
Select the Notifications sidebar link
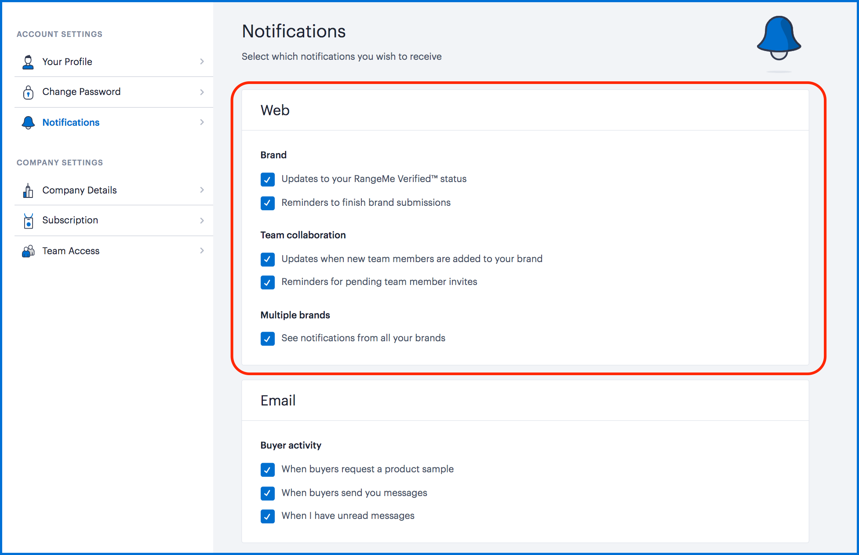[71, 122]
